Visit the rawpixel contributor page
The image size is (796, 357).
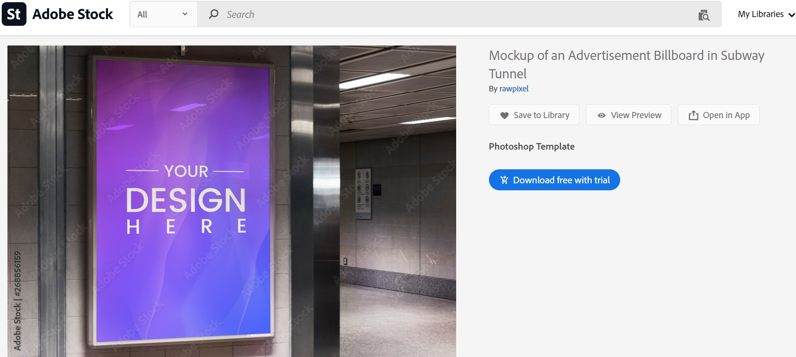pyautogui.click(x=514, y=89)
